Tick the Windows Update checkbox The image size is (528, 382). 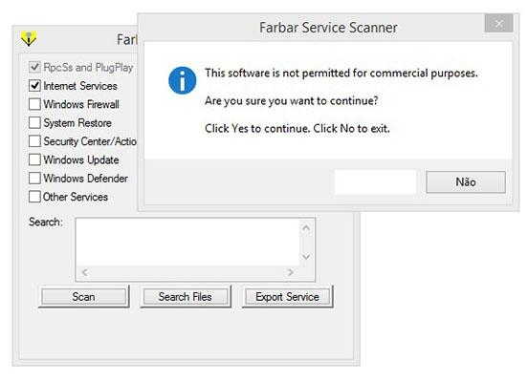[x=34, y=159]
